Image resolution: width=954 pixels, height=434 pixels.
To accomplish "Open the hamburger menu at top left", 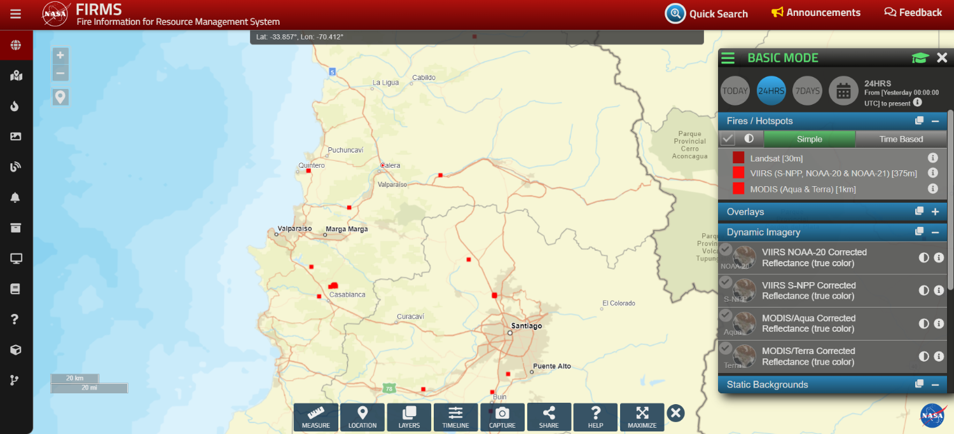I will tap(16, 13).
